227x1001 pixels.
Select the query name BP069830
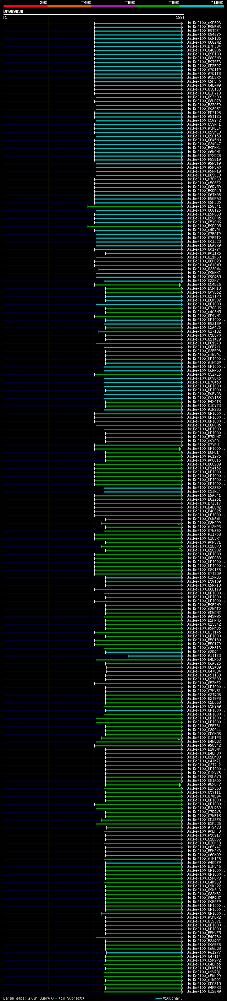point(13,12)
